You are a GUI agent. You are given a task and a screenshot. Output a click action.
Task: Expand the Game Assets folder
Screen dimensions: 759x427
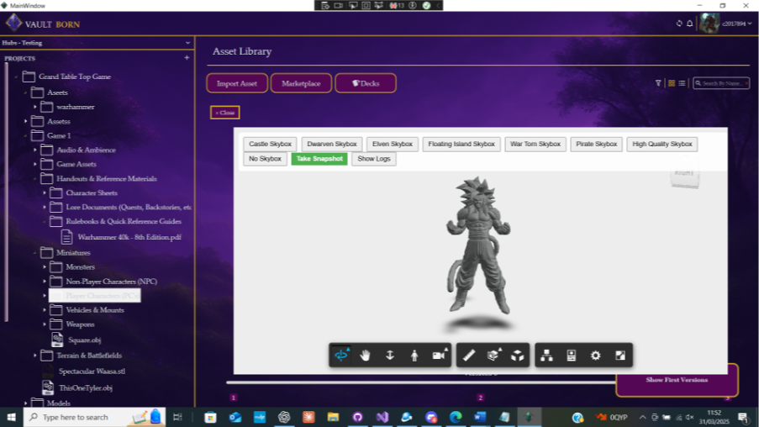click(34, 164)
